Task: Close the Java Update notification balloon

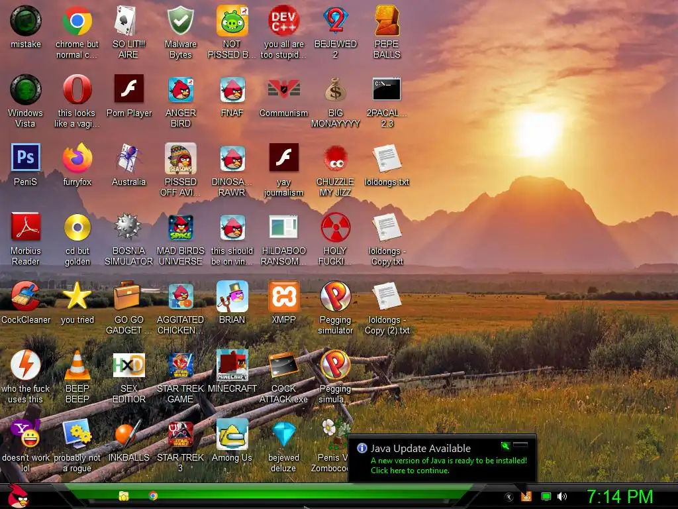Action: tap(520, 445)
